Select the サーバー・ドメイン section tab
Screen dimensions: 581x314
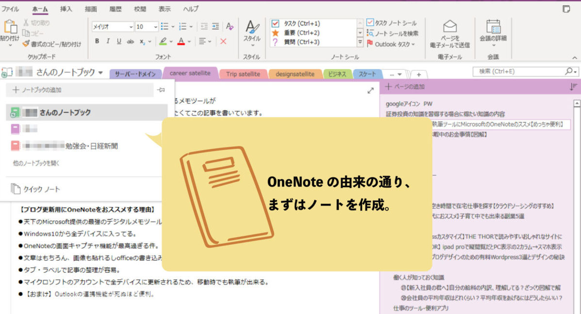135,74
